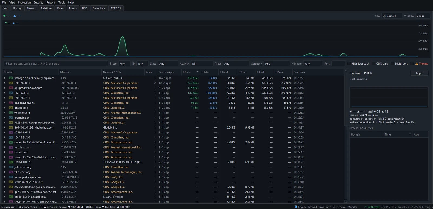The width and height of the screenshot is (433, 209).
Task: Click the table scrollbar down arrow
Action: click(x=346, y=201)
